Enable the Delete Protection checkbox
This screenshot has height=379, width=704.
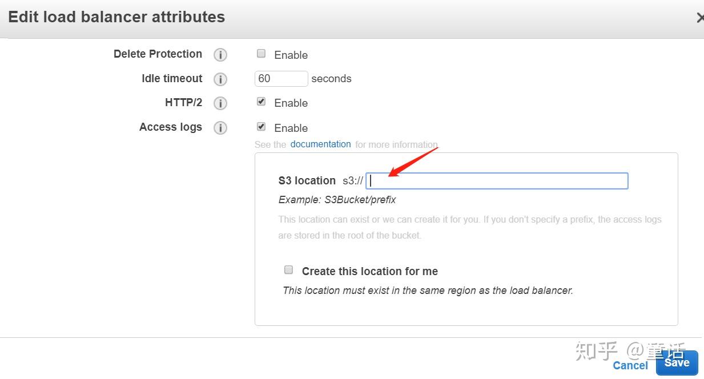pos(261,53)
